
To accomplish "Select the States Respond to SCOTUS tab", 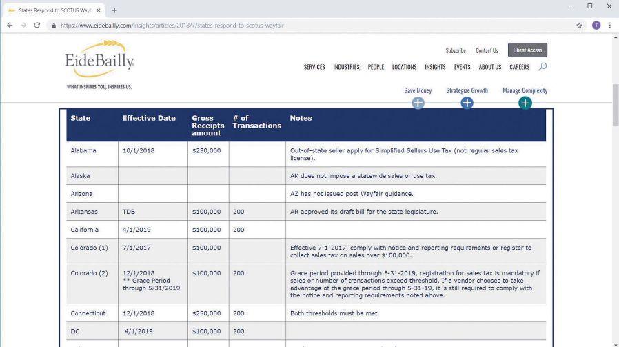I will click(x=54, y=10).
